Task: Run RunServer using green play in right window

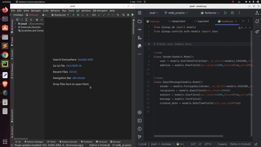Action: (225, 13)
